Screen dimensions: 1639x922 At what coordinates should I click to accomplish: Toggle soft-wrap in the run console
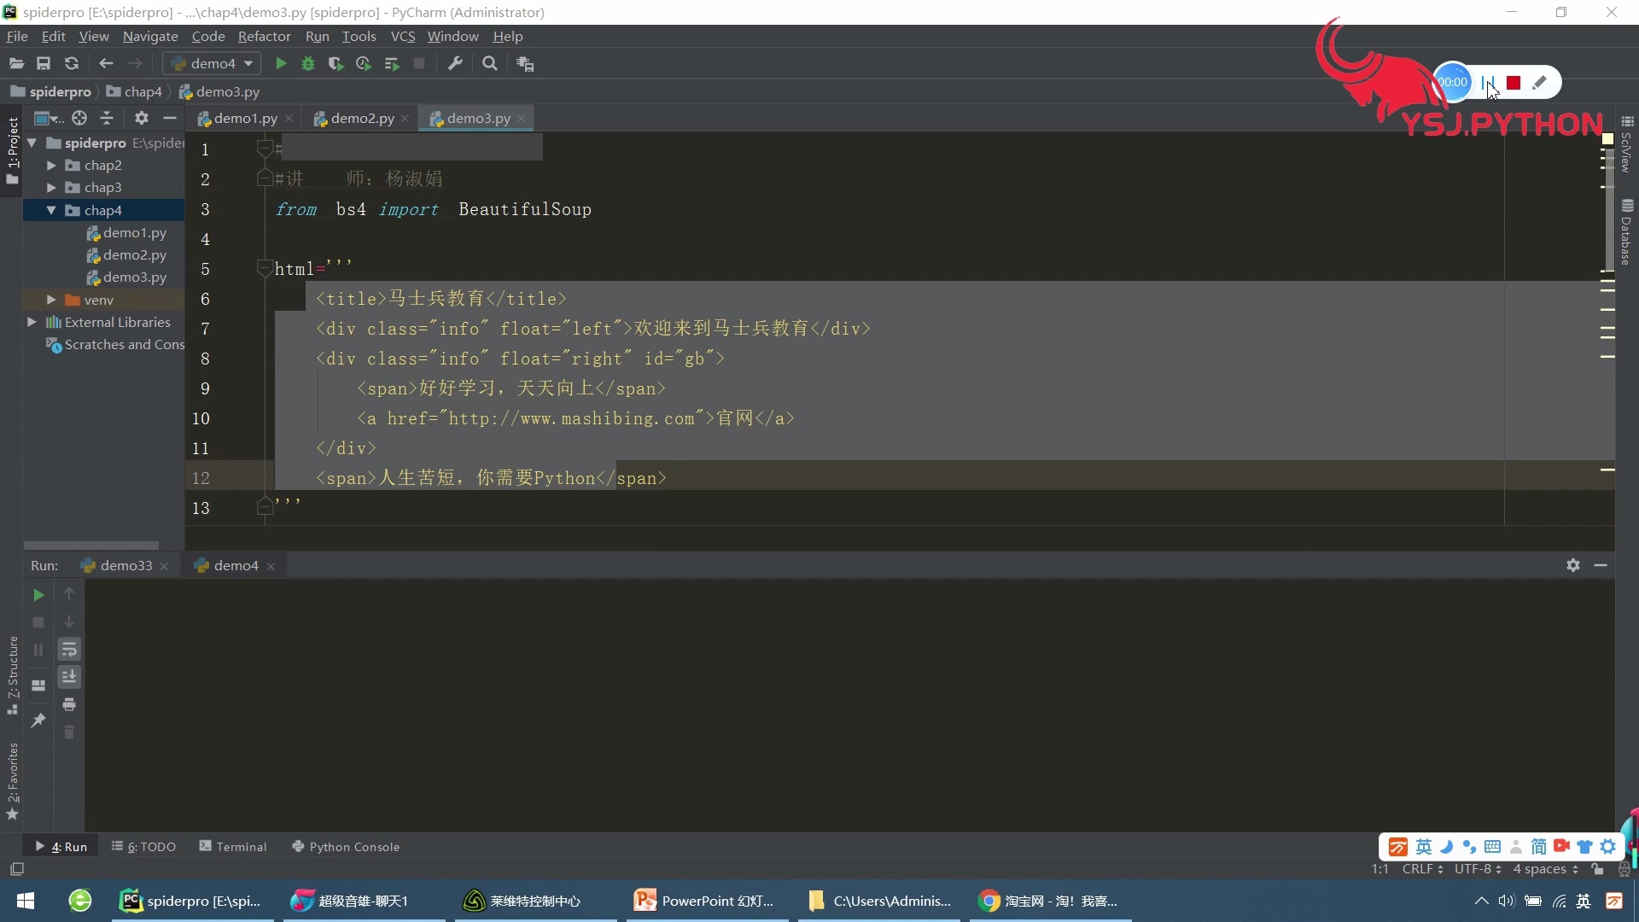pos(69,650)
